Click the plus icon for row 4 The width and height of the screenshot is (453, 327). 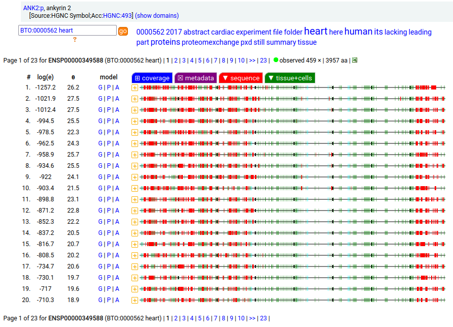(135, 121)
